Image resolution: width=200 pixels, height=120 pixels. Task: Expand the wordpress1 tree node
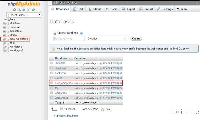pyautogui.click(x=4, y=51)
